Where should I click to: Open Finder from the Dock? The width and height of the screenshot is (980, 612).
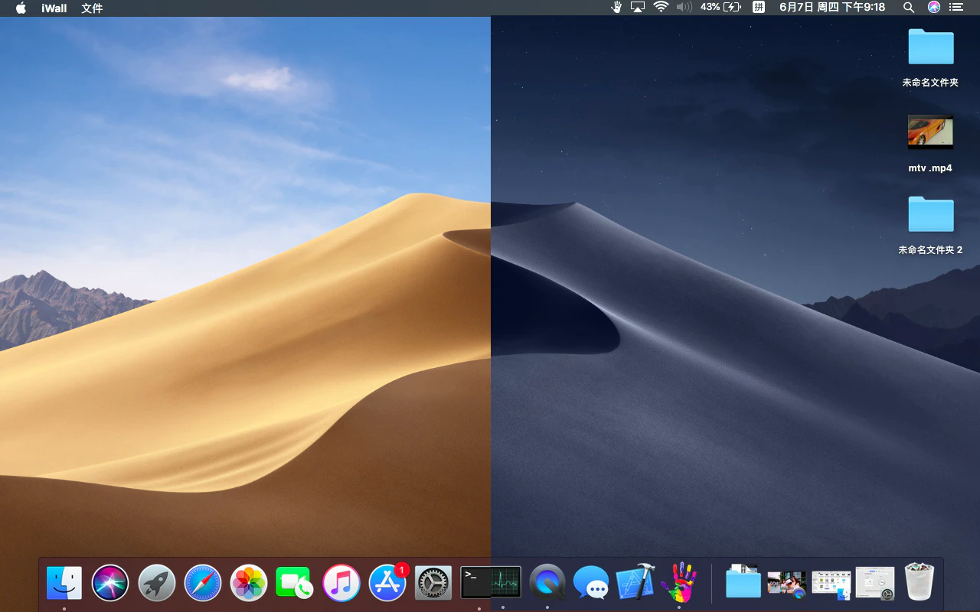tap(64, 583)
